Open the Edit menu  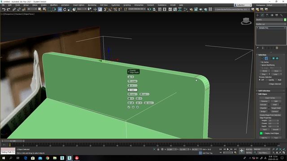(10, 5)
